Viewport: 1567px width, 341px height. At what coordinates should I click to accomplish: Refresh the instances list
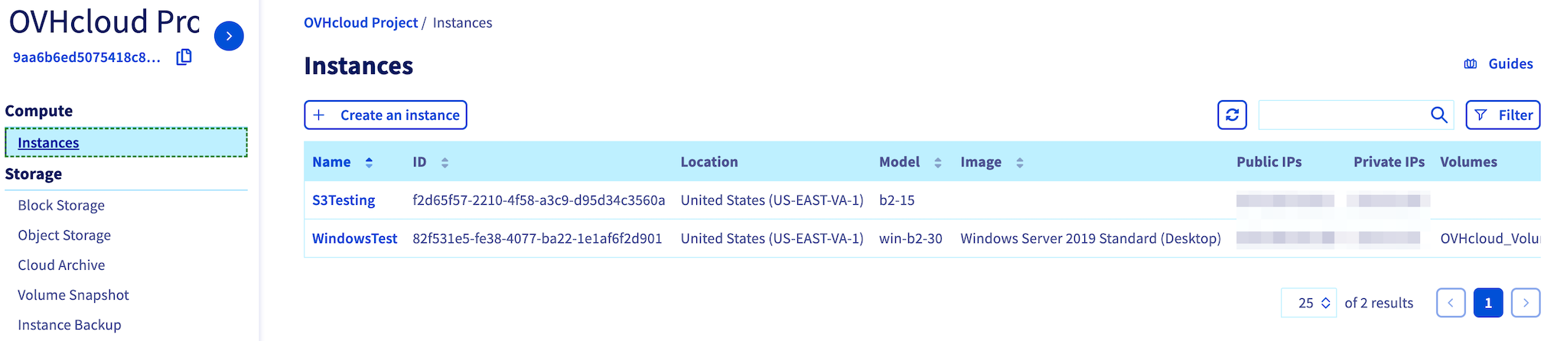click(x=1232, y=115)
